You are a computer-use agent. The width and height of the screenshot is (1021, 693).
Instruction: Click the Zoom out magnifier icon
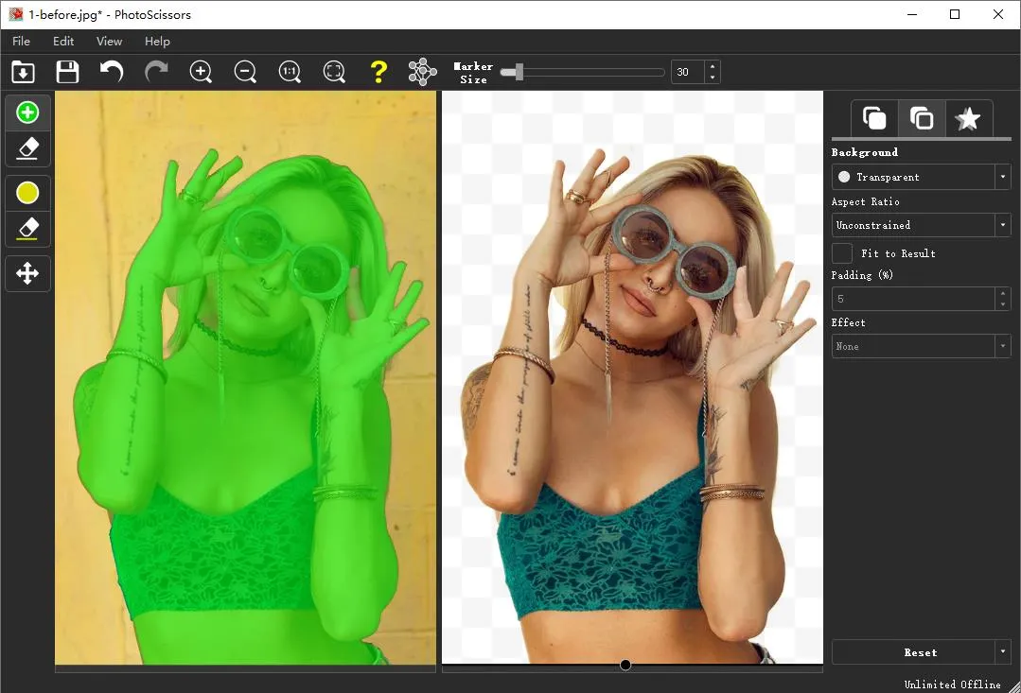pyautogui.click(x=245, y=72)
